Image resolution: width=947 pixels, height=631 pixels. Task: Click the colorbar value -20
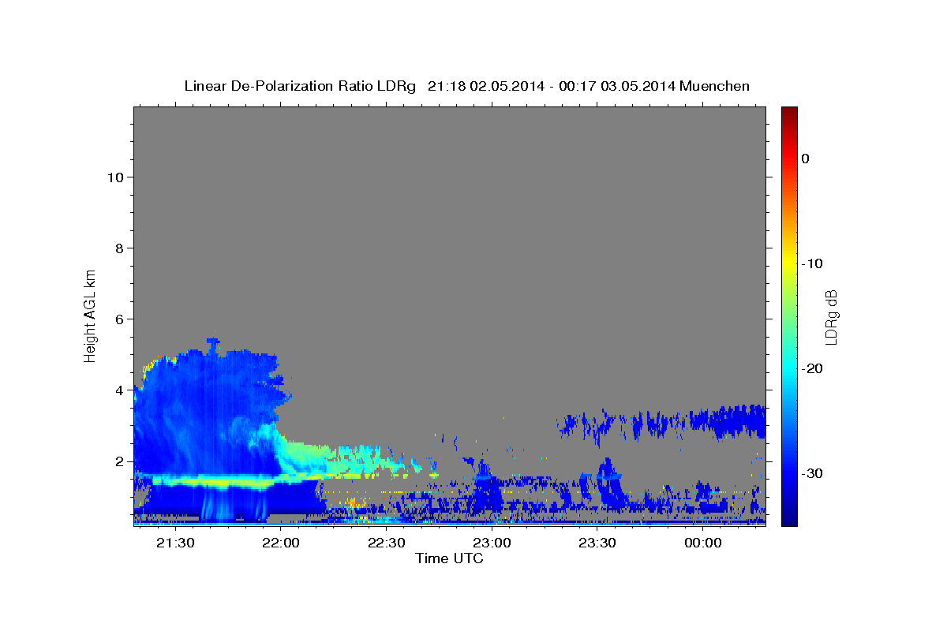pos(812,368)
